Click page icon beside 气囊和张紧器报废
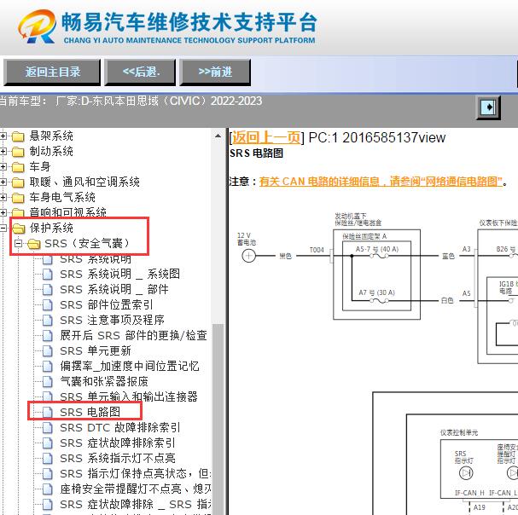This screenshot has width=518, height=515. [48, 382]
